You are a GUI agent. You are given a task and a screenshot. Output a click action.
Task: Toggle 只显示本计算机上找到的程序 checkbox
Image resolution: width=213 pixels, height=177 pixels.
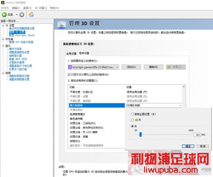pyautogui.click(x=69, y=74)
